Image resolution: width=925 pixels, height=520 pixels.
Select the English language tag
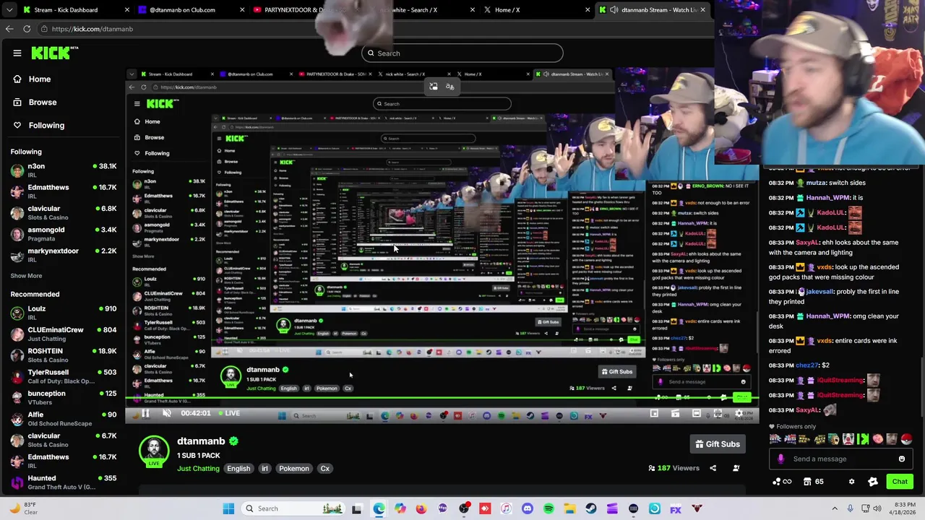click(238, 469)
